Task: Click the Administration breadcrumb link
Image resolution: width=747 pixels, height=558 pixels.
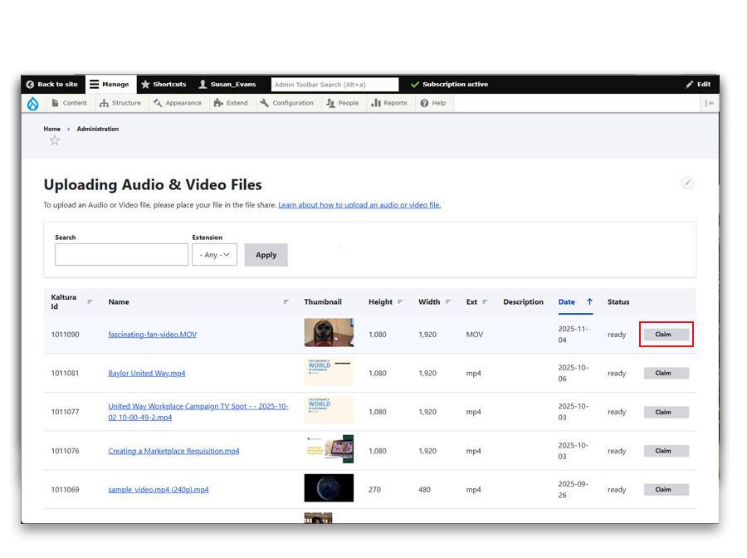Action: pos(98,129)
